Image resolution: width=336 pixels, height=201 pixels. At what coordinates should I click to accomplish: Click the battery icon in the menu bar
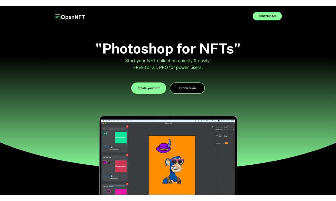click(x=207, y=121)
